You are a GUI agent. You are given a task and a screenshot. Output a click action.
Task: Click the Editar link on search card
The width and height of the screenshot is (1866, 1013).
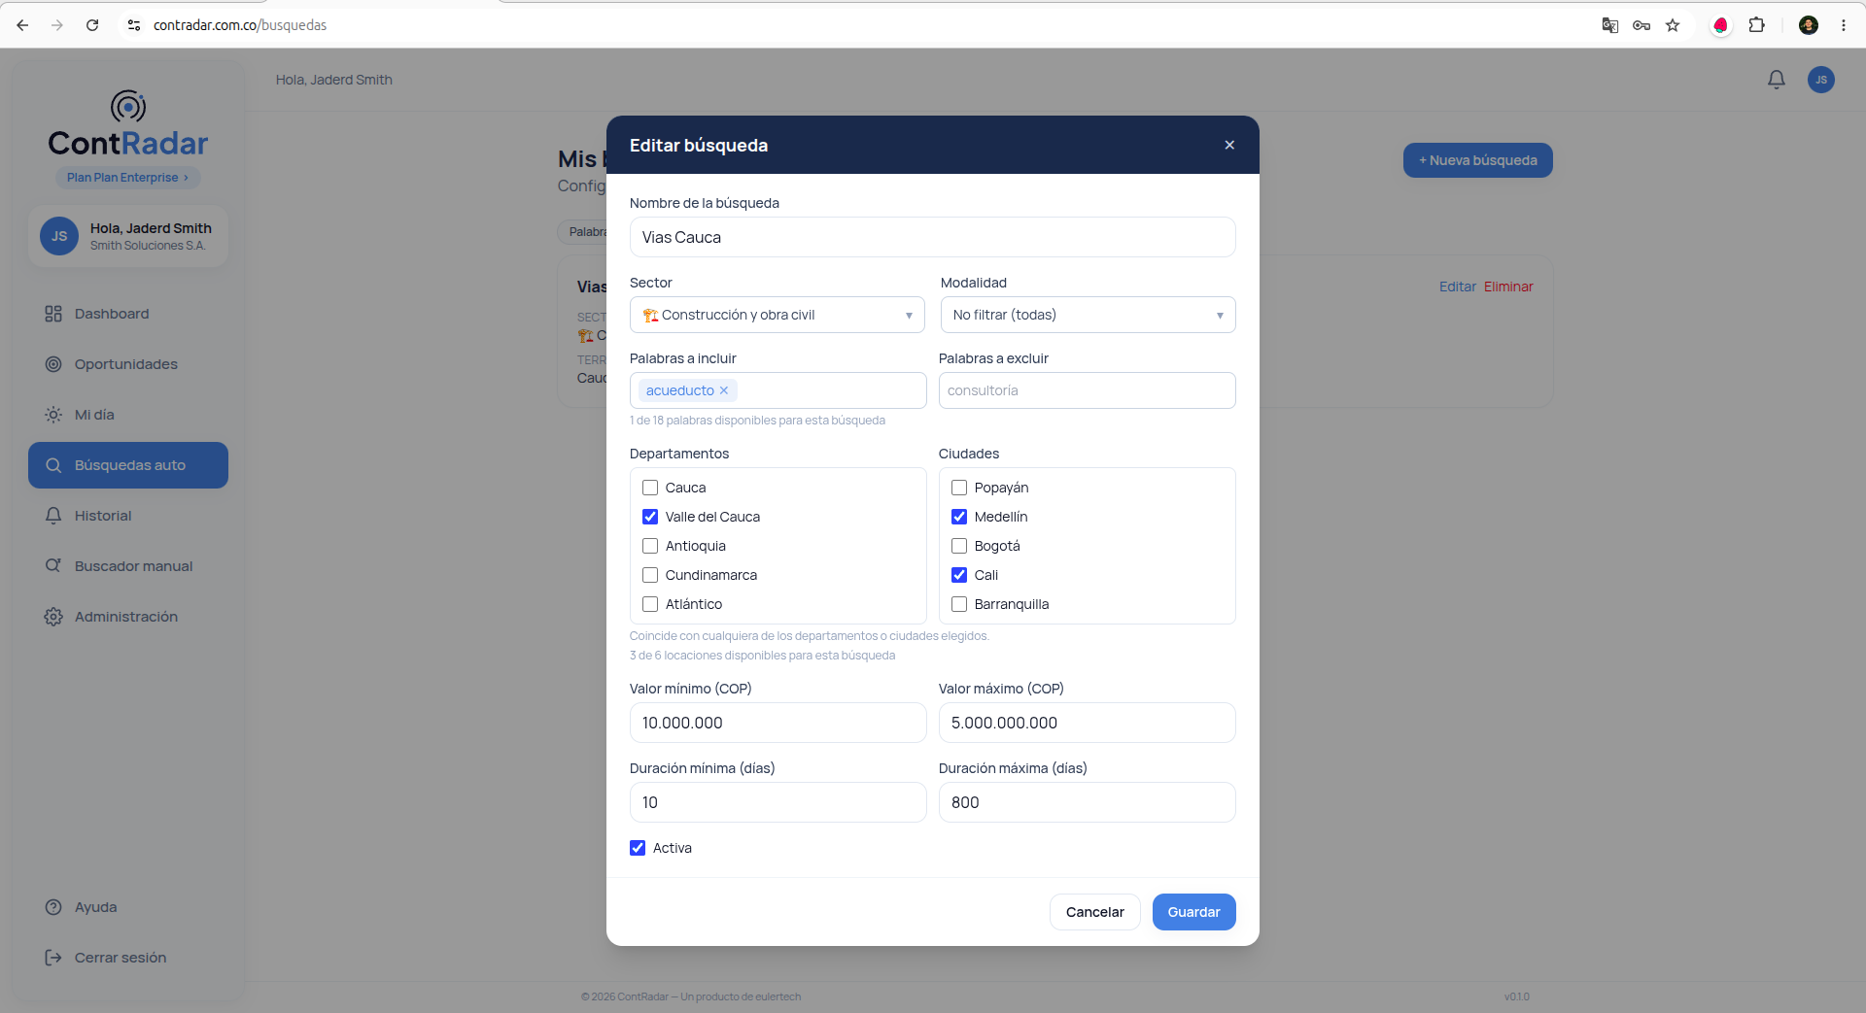pos(1458,287)
